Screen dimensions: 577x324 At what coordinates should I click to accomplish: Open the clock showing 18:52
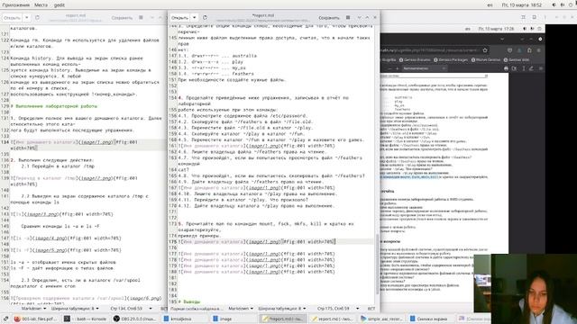pos(521,5)
